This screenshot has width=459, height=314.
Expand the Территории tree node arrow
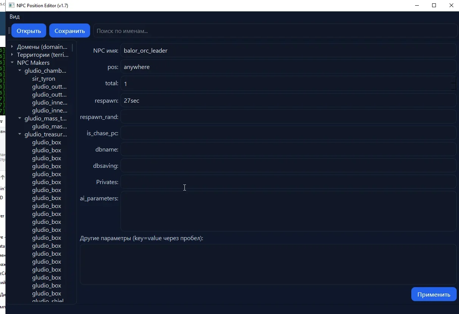(x=12, y=55)
